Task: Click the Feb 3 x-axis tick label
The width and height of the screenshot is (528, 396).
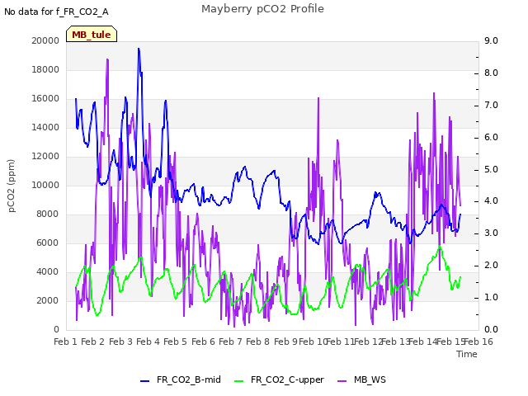Action: [121, 342]
